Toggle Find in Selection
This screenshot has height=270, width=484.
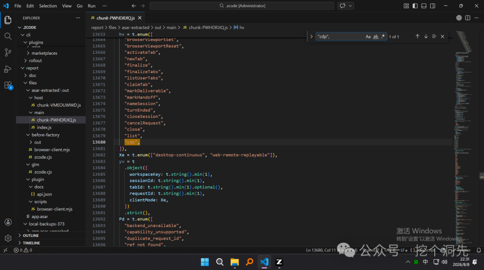[434, 36]
